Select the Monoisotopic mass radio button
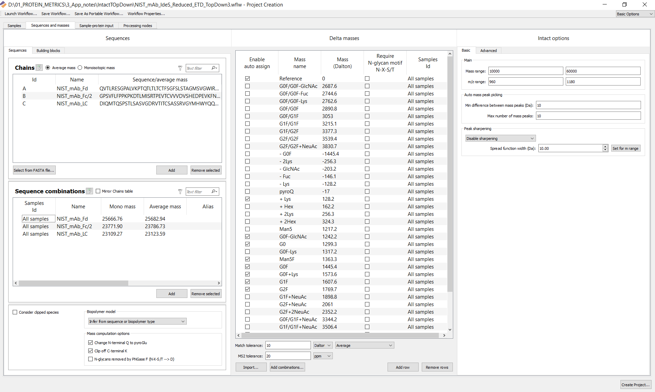655x392 pixels. click(80, 68)
